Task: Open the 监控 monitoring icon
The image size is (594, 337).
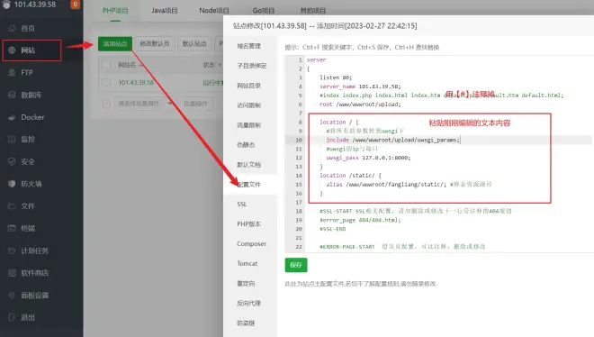Action: point(12,139)
